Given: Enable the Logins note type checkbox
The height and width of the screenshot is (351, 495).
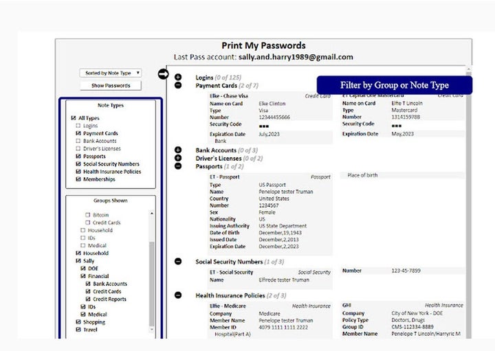Looking at the screenshot, I should [x=78, y=126].
